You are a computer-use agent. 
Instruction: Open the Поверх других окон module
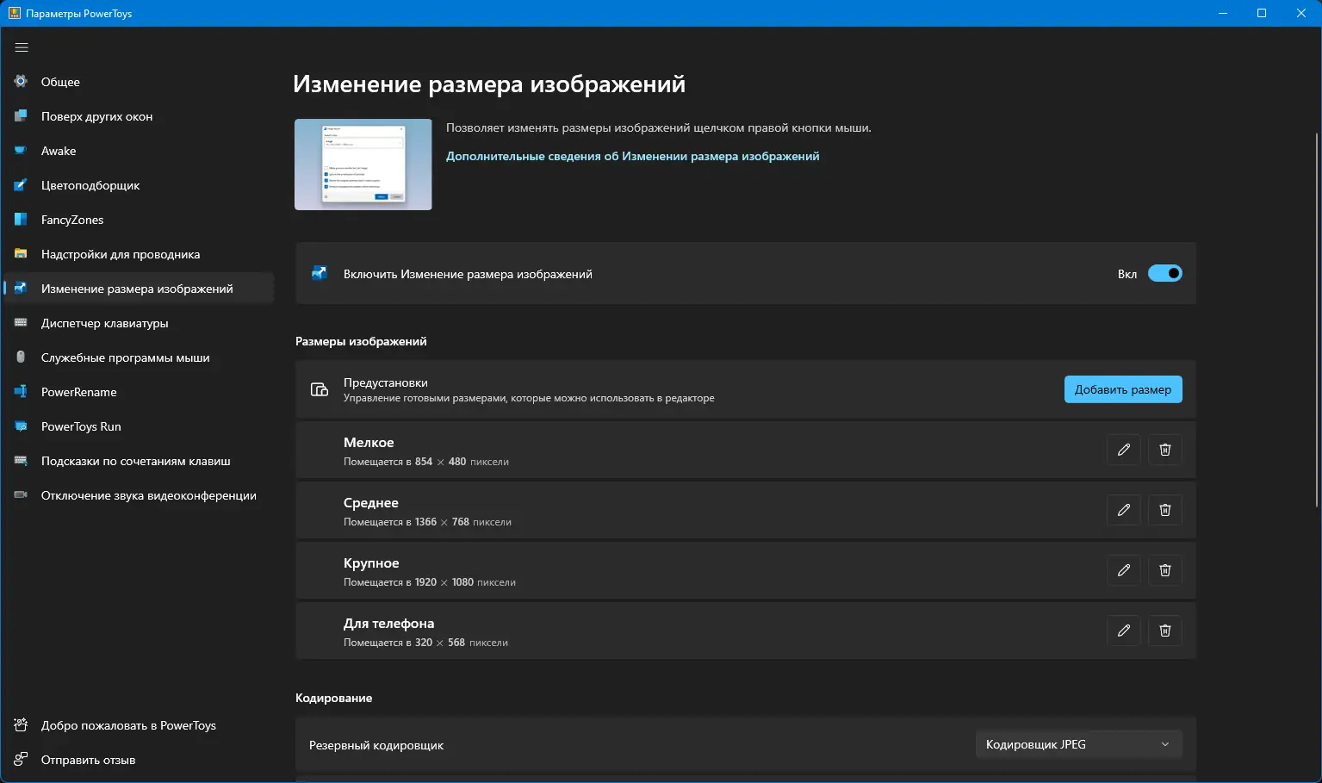[97, 116]
